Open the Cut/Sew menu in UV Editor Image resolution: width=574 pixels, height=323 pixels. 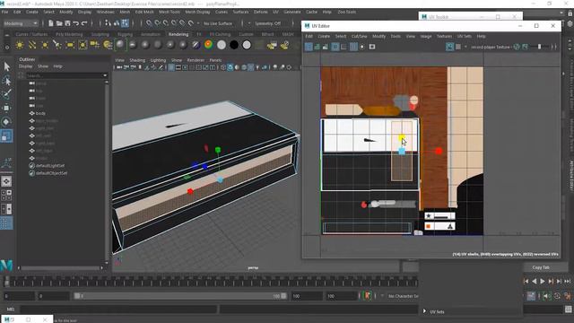point(359,36)
